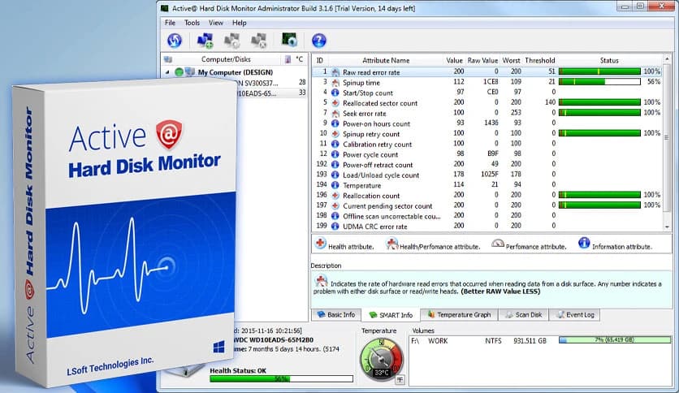Select the Current pending sector count row
Viewport: 679px width, 393px height.
click(487, 205)
